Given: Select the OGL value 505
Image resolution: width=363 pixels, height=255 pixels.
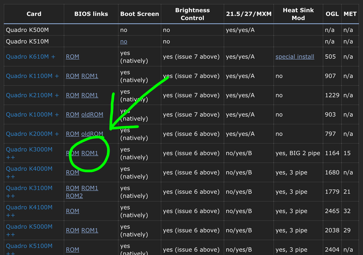Looking at the screenshot, I should (330, 56).
